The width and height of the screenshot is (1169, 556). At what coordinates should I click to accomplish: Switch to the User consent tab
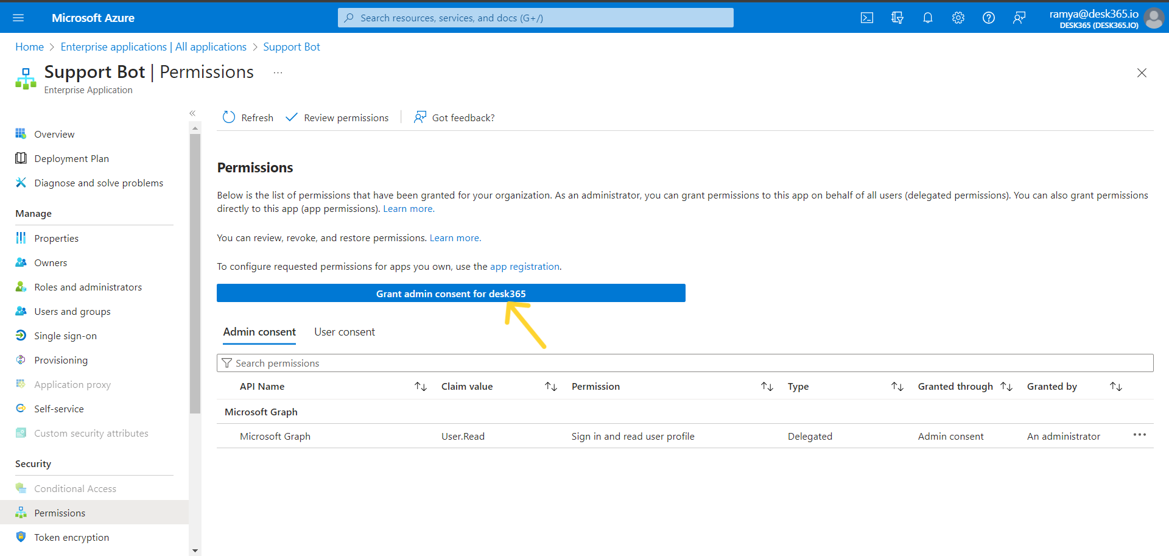point(344,332)
